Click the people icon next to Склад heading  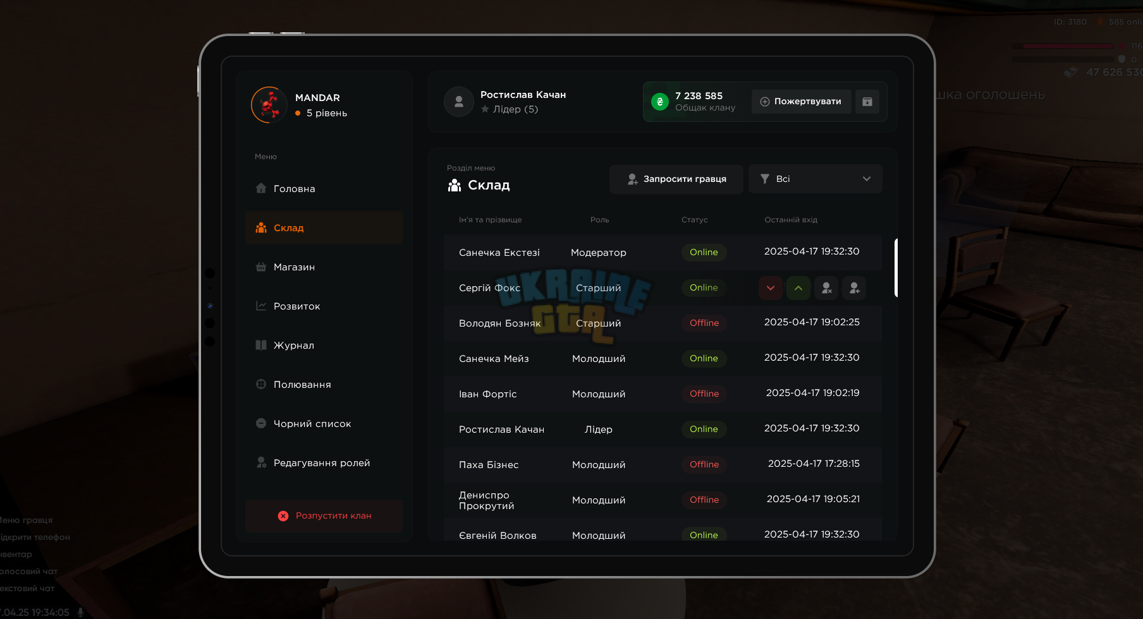[455, 185]
